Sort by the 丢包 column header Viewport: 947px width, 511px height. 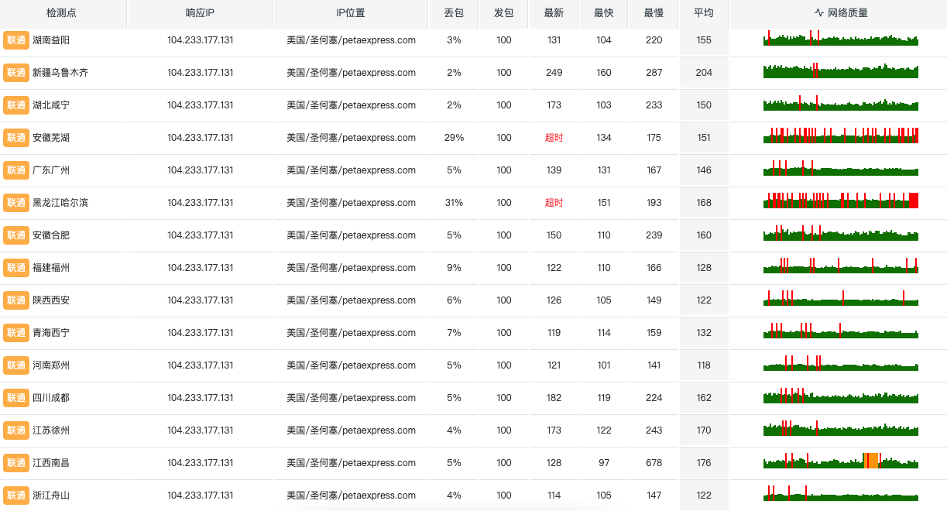coord(454,13)
